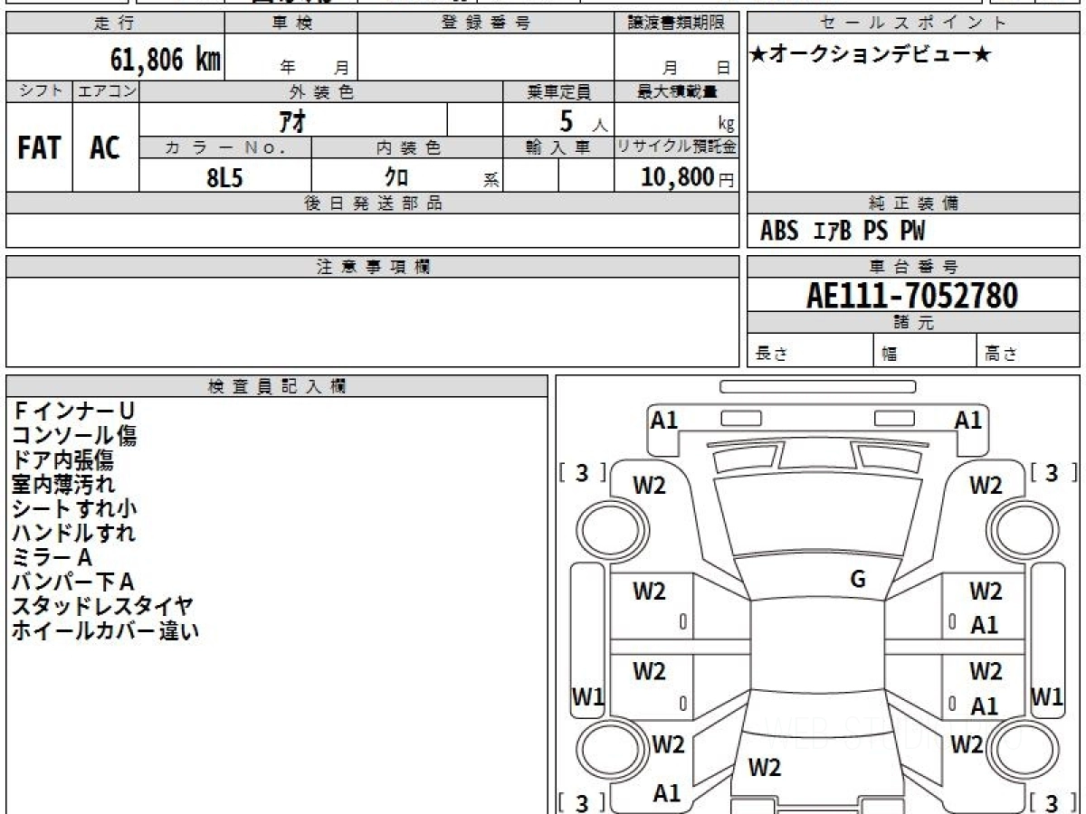Viewport: 1086px width, 814px height.
Task: Select the note line スタッドレスタイヤ
Action: coord(102,607)
